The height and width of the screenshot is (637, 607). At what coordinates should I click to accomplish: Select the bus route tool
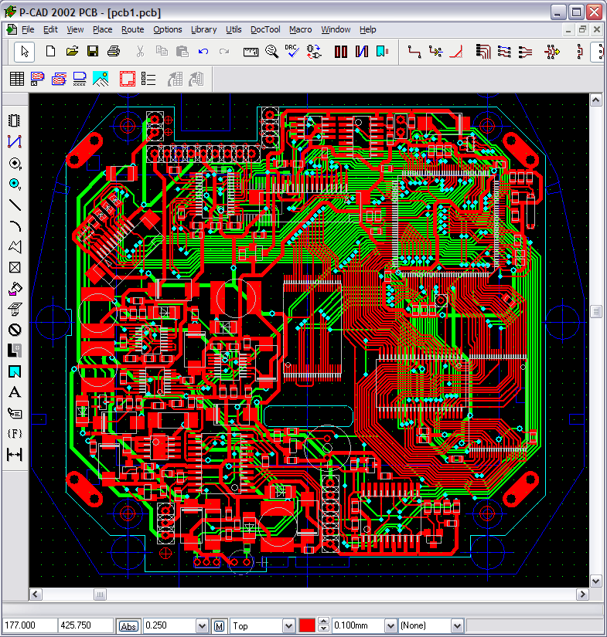pyautogui.click(x=483, y=52)
